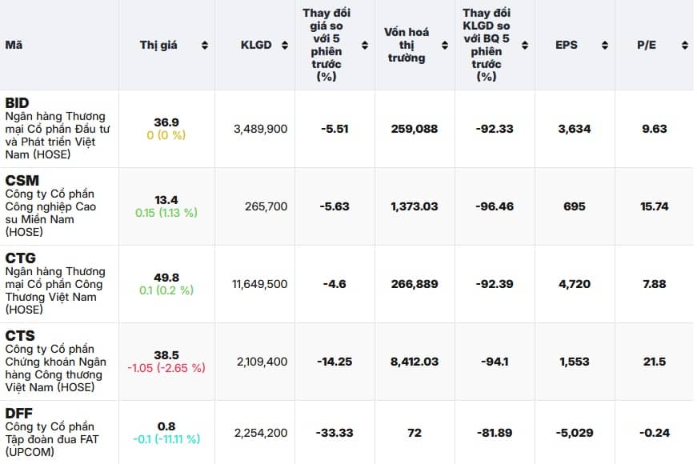Open the CSM stock ticker

pyautogui.click(x=22, y=181)
